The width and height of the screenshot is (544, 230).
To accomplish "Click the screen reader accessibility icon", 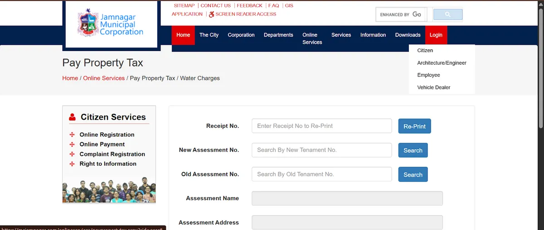I will 211,14.
